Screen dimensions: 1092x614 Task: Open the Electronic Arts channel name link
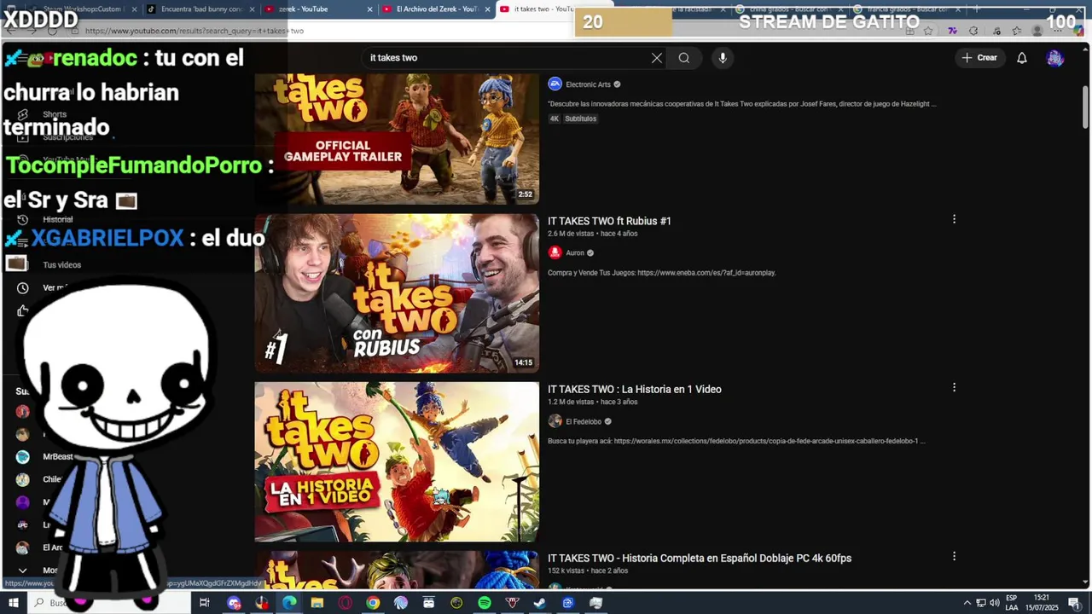(588, 84)
